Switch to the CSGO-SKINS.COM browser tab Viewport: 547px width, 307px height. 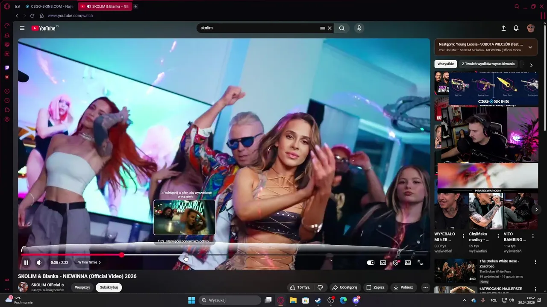click(x=49, y=6)
